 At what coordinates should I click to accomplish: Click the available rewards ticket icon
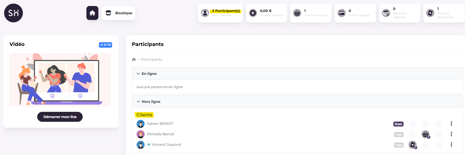pos(430,13)
